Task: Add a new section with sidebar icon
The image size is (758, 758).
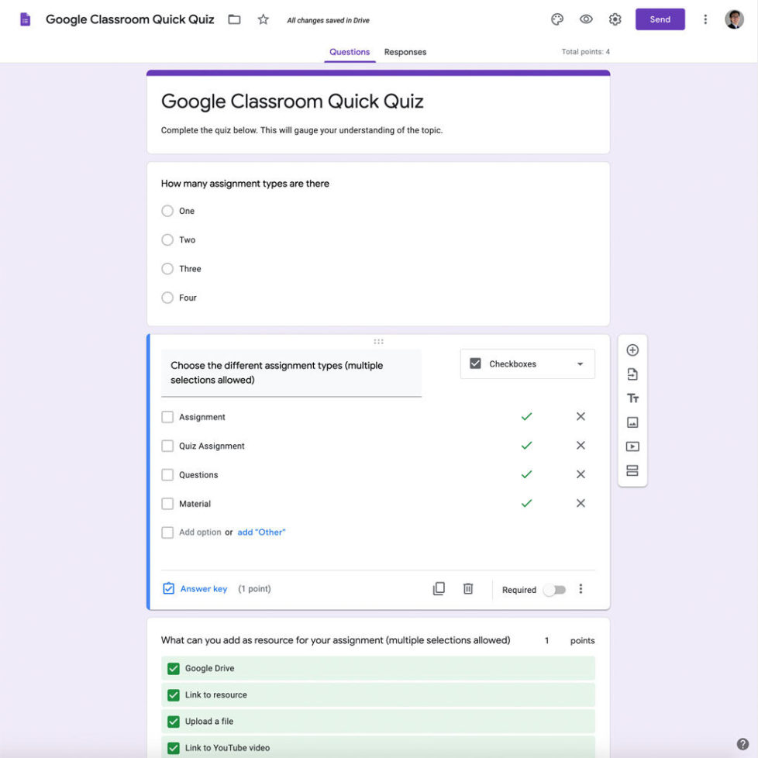Action: [632, 470]
